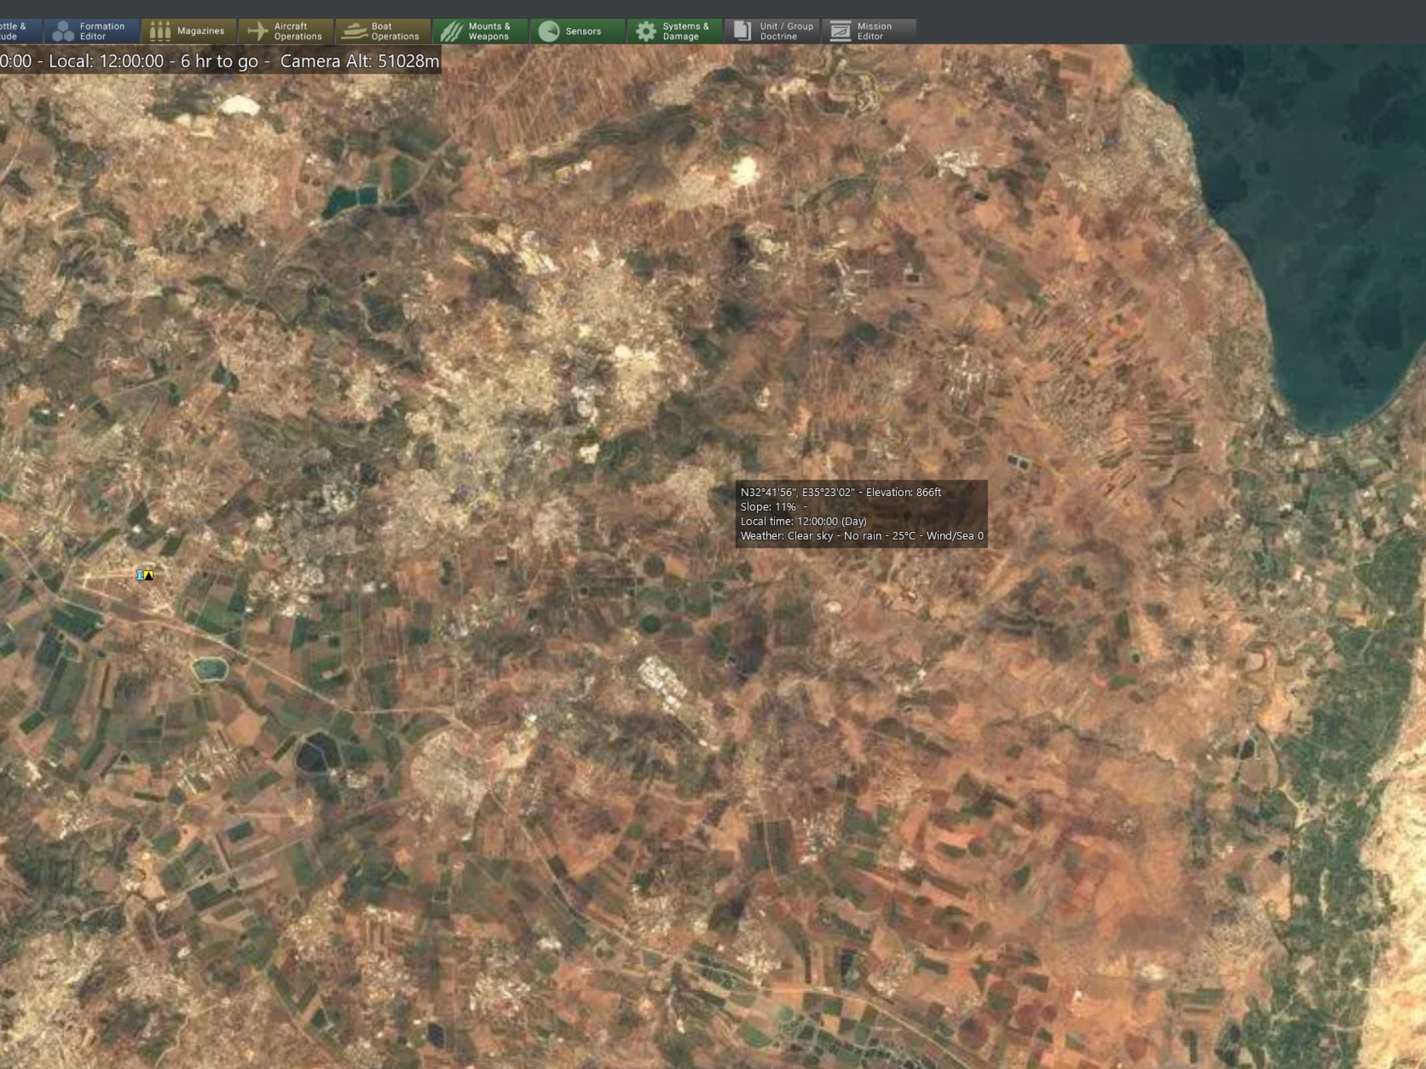Click the '6 hr to go' time remaining text
Screen dimensions: 1426x1069
[219, 61]
